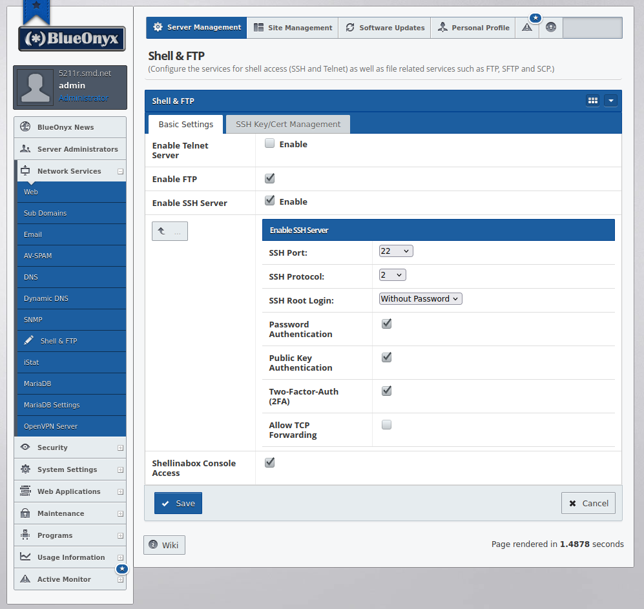Click the BlueOnyx News globe icon
The width and height of the screenshot is (644, 609).
click(x=25, y=127)
